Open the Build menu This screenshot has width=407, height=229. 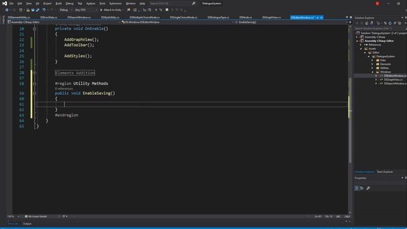point(59,4)
